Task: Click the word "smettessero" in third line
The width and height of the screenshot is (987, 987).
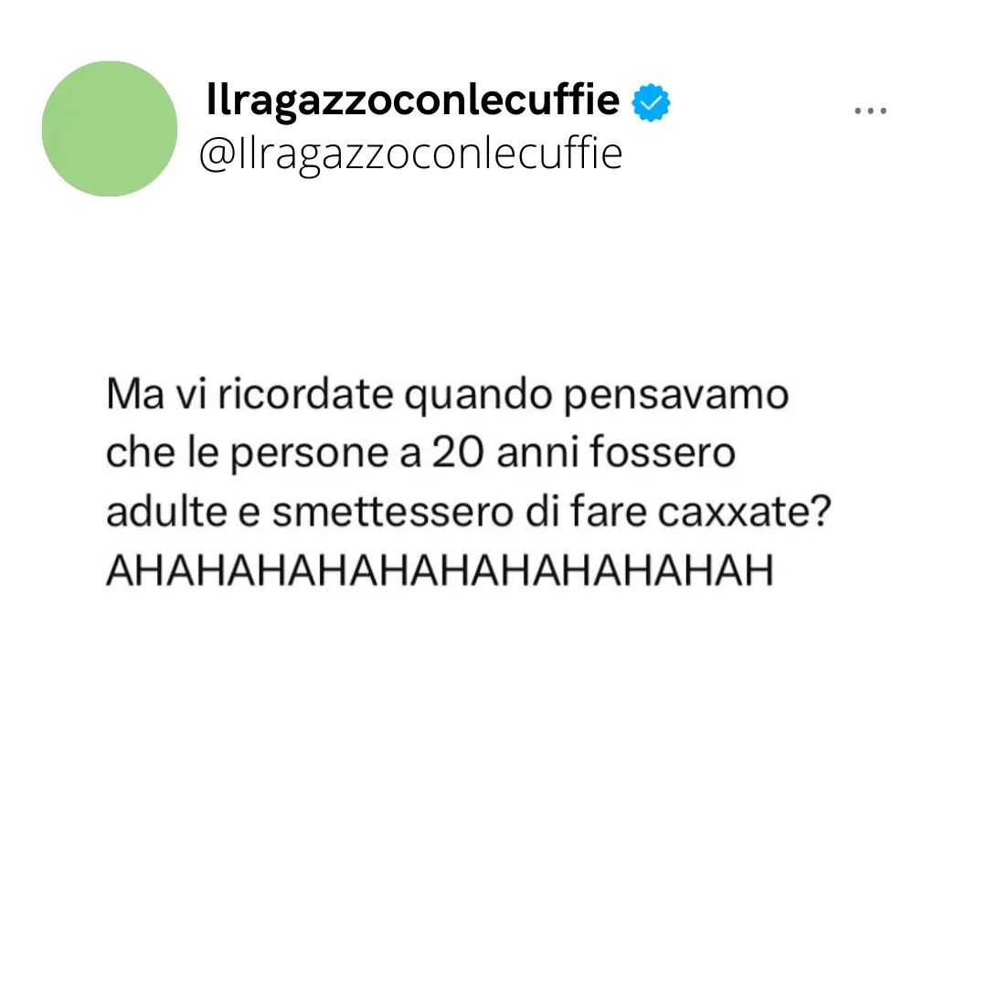Action: click(x=393, y=511)
